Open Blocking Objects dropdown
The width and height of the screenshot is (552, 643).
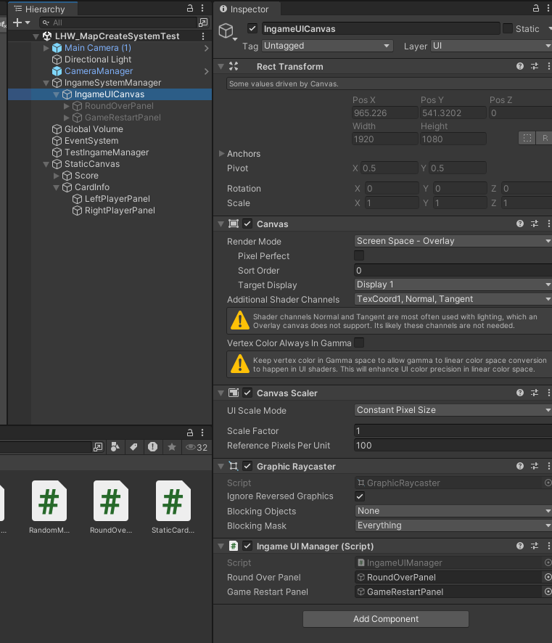pyautogui.click(x=453, y=511)
